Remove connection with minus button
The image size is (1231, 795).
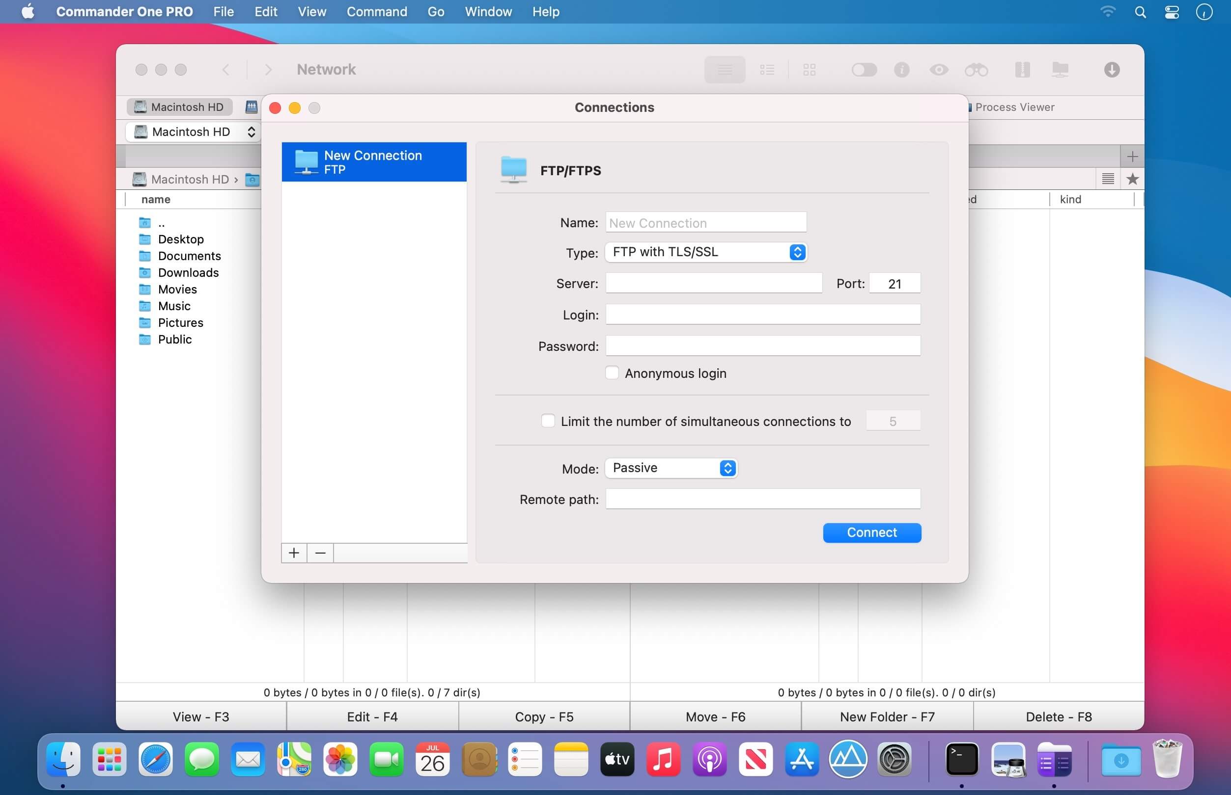[x=320, y=553]
